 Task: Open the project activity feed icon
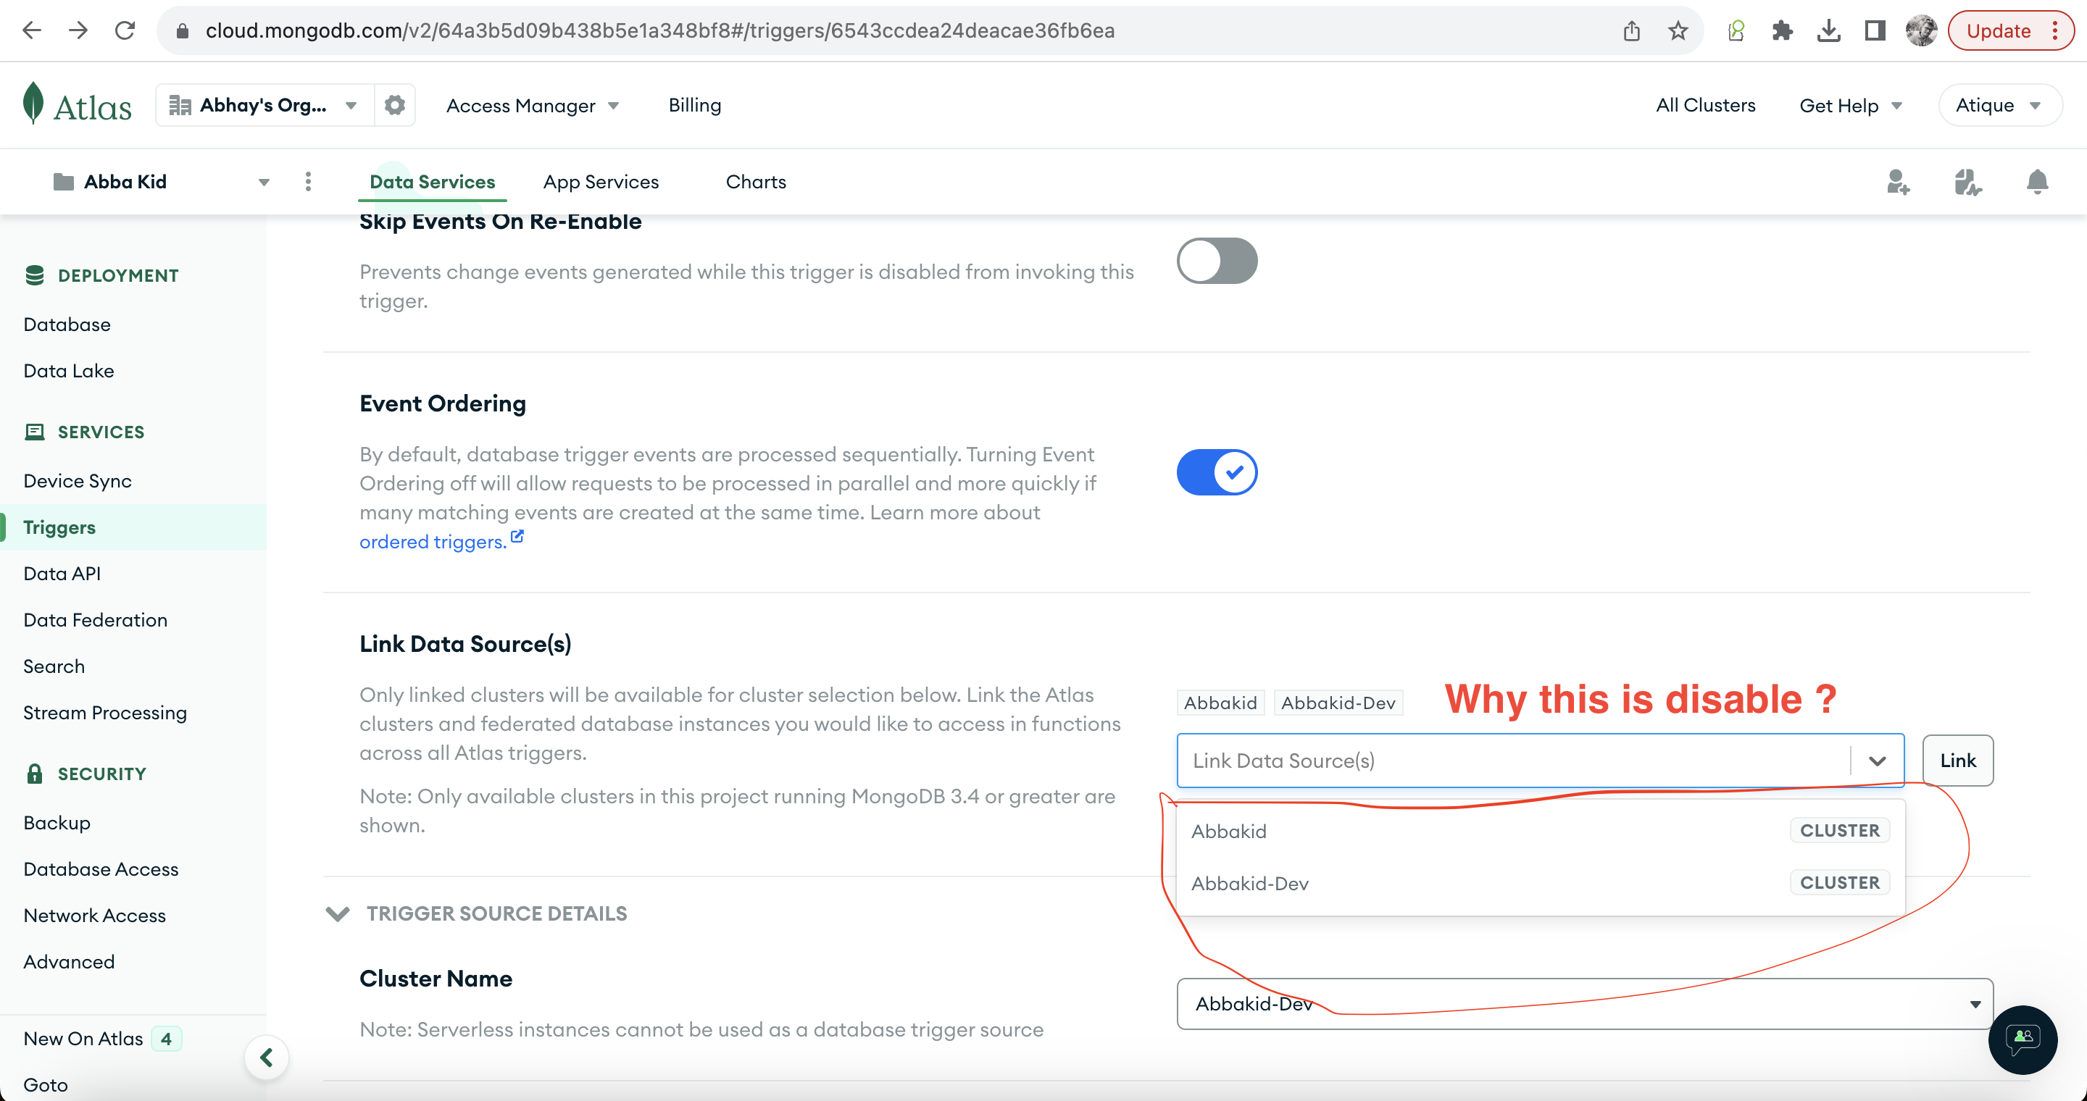1967,182
